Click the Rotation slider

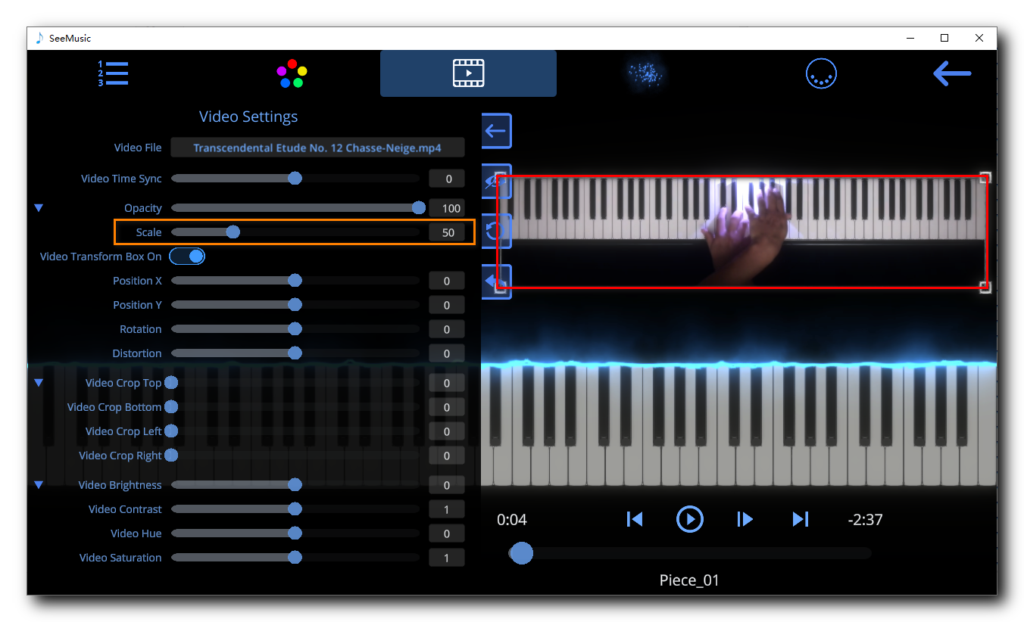pos(295,329)
